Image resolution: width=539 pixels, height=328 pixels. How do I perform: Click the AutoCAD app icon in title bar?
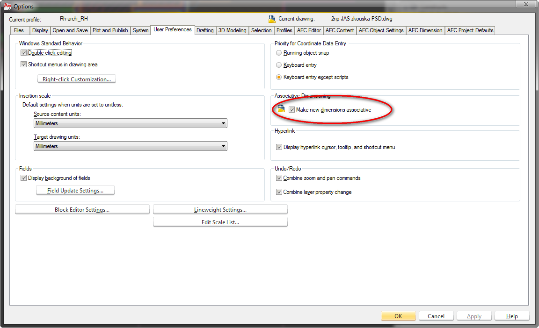click(7, 6)
